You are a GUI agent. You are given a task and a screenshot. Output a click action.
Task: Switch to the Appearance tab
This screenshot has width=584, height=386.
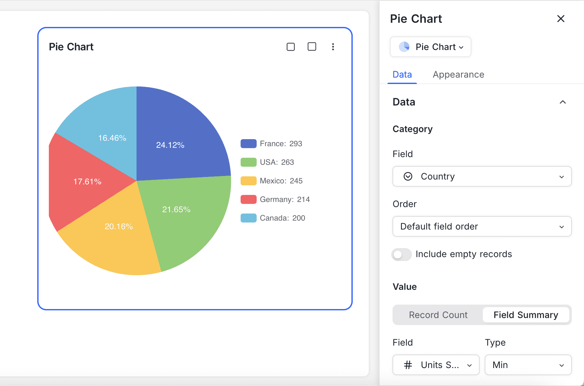[458, 74]
